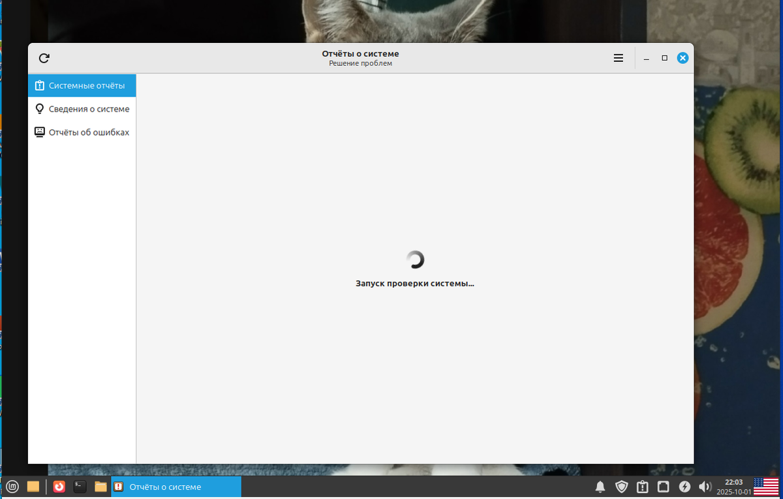The image size is (783, 499).
Task: Click the clipboard icon beside Системные отчёты
Action: coord(39,85)
